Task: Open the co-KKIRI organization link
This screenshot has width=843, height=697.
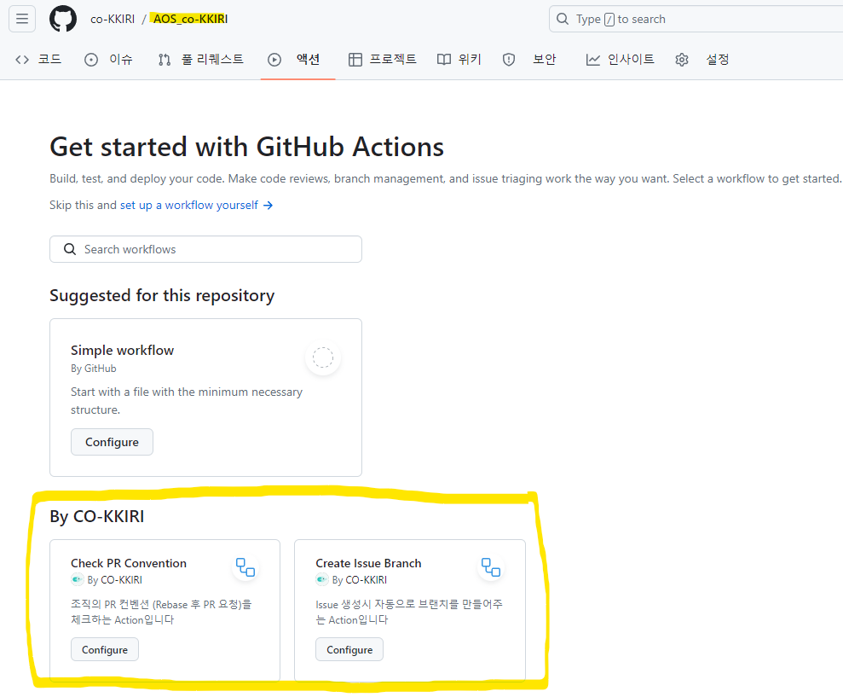Action: (x=113, y=19)
